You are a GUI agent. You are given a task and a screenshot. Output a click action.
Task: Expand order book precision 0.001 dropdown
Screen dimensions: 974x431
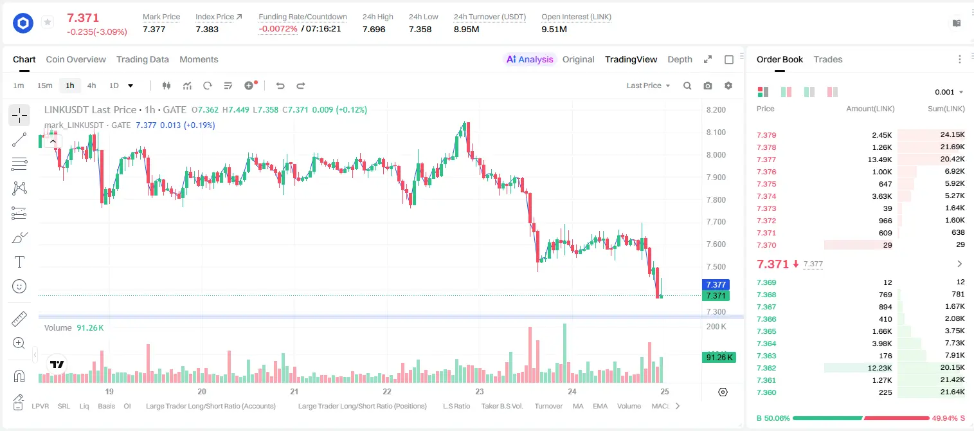pos(949,92)
